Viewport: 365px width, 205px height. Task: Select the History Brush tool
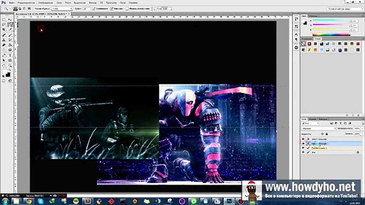[10, 40]
